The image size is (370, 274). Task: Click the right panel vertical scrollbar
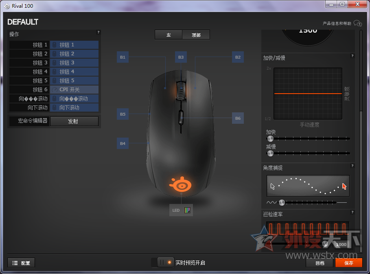tap(361, 182)
